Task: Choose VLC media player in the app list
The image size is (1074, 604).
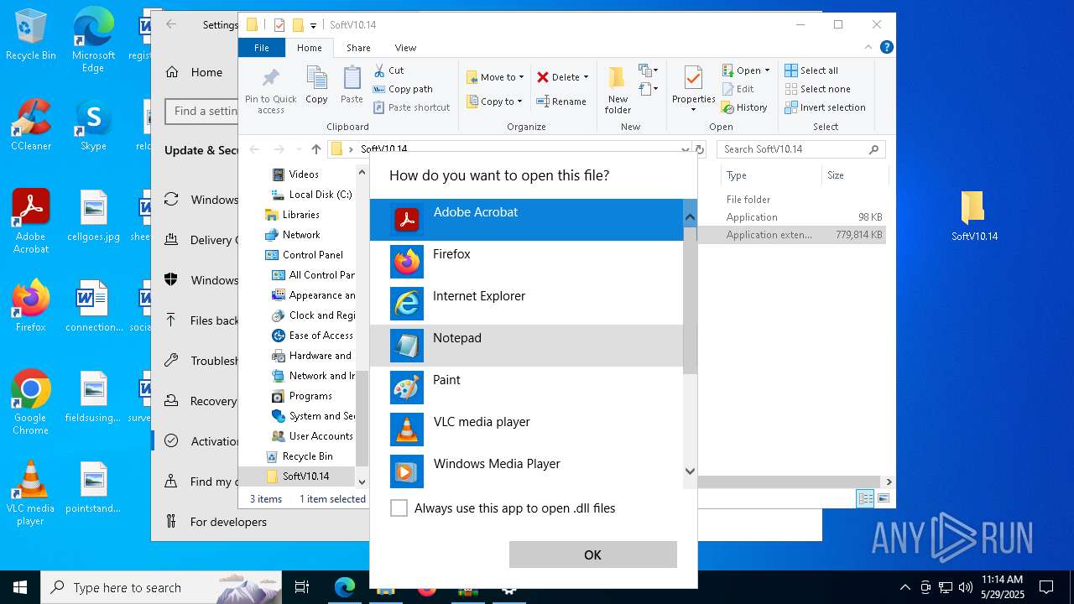Action: tap(527, 430)
